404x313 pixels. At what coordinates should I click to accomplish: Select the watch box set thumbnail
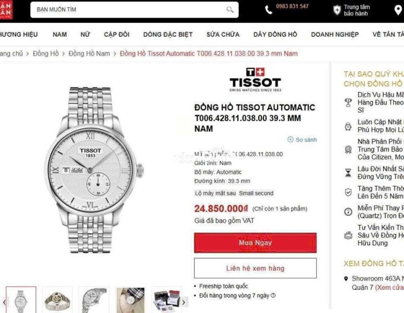(x=167, y=300)
